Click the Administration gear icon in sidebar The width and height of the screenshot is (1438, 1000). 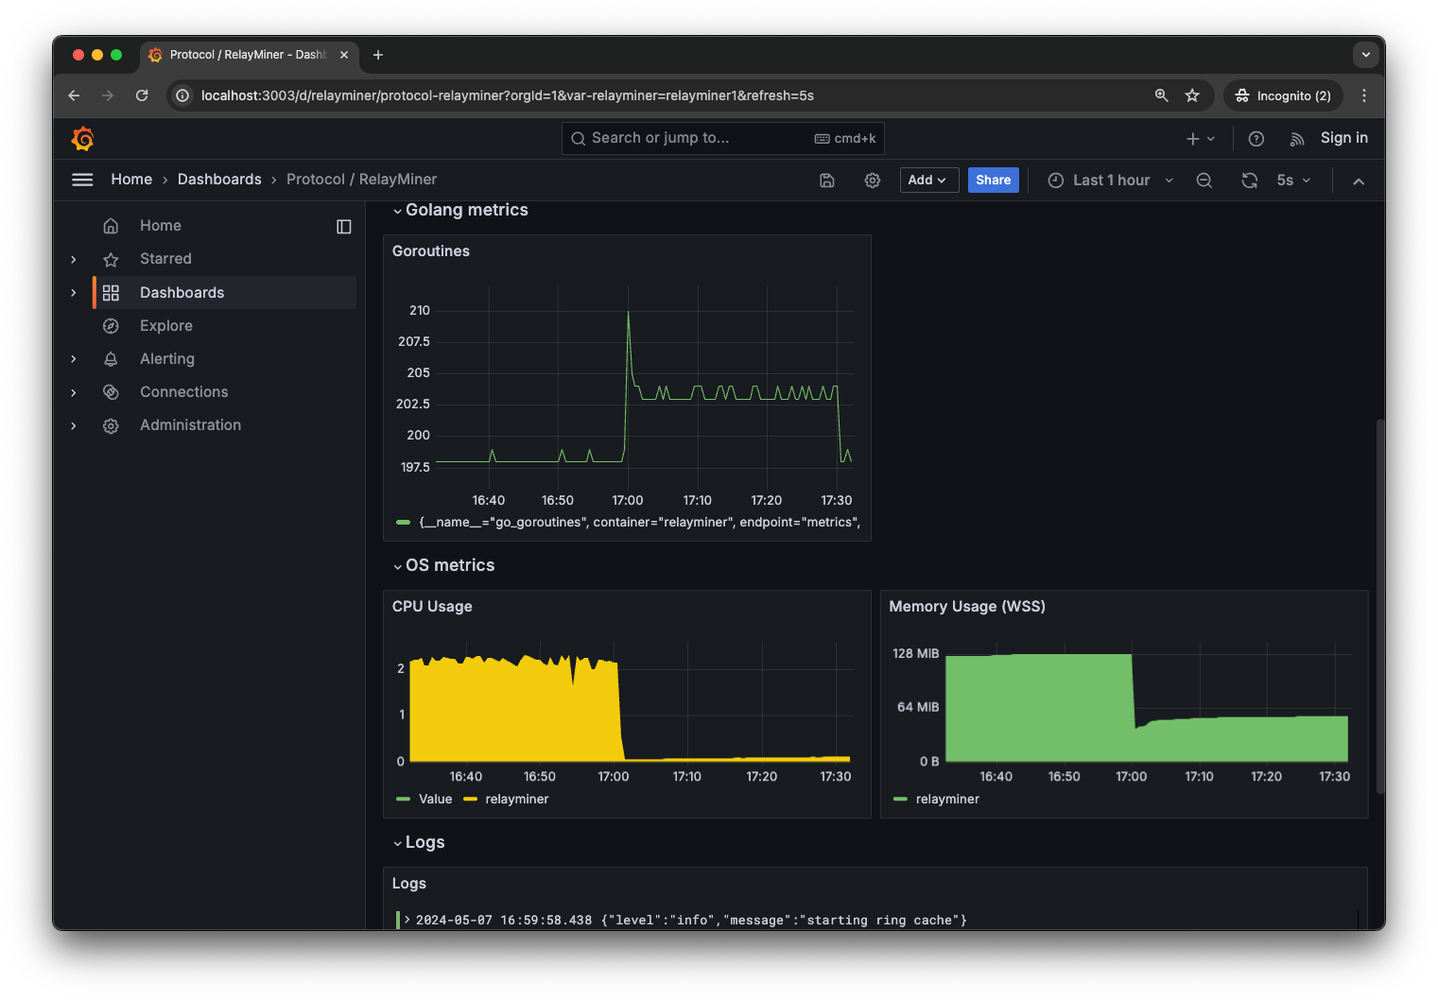(x=111, y=426)
